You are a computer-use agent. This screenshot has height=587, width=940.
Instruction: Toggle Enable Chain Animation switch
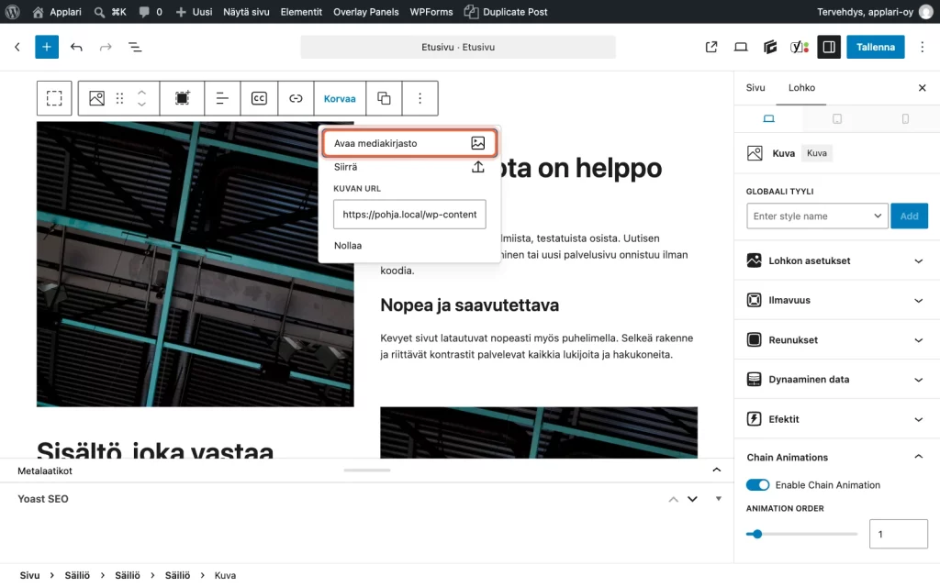pyautogui.click(x=757, y=484)
